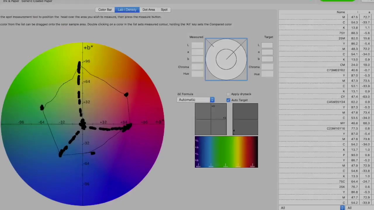Click the spectral rainbow graph
Image resolution: width=374 pixels, height=210 pixels.
(x=226, y=152)
